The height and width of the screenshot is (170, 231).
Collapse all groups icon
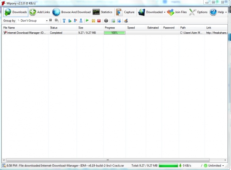click(57, 20)
